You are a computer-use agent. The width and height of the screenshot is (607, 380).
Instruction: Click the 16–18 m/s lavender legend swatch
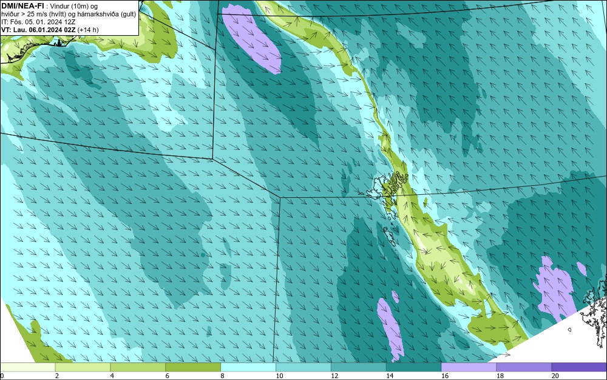pyautogui.click(x=469, y=367)
